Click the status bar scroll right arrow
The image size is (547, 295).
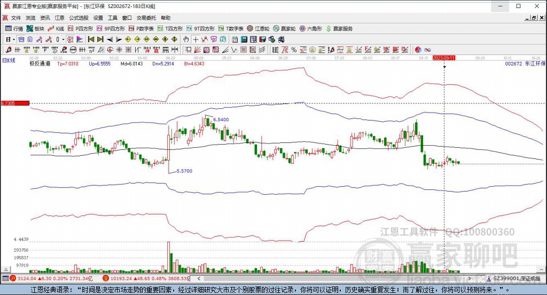click(470, 278)
